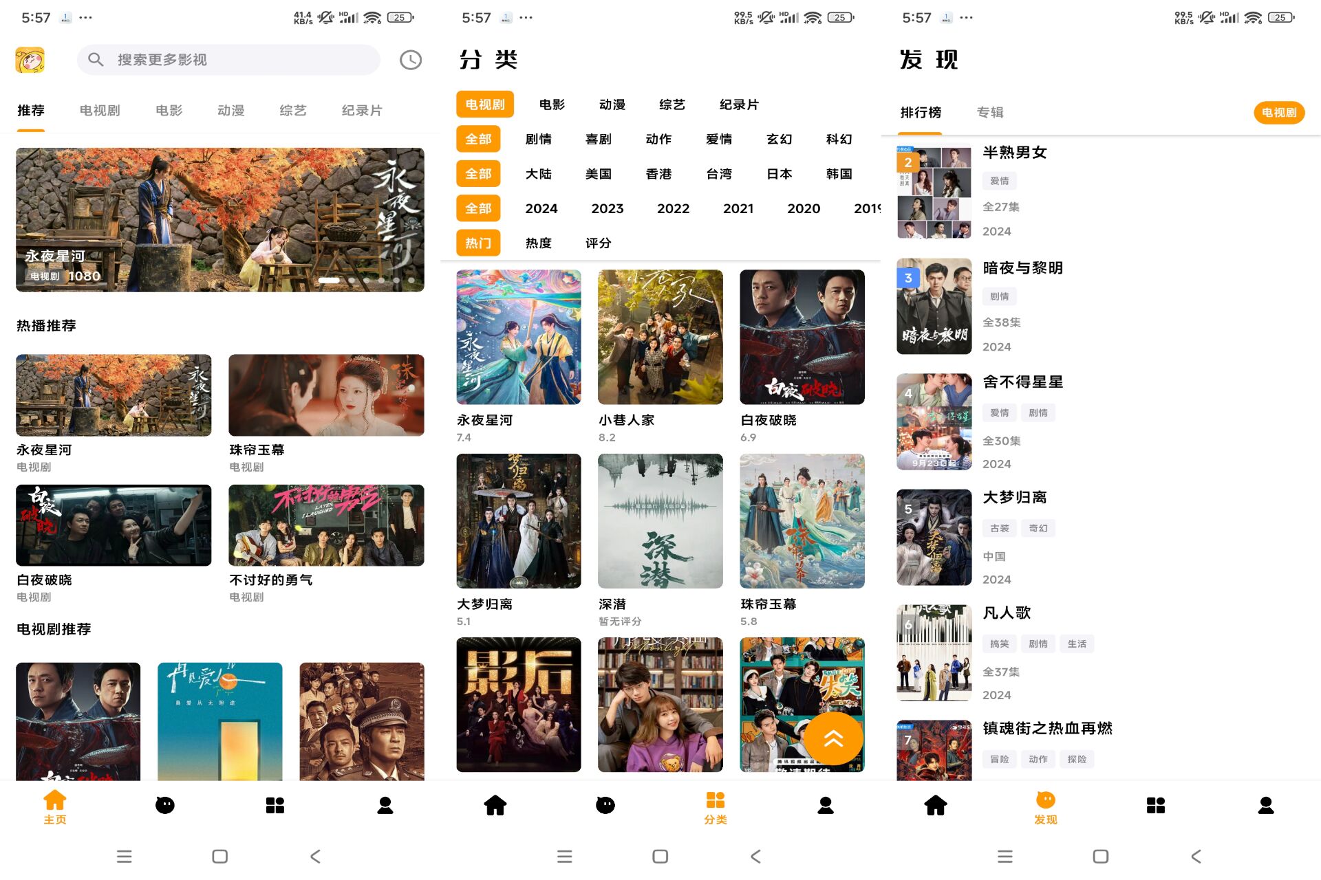Open the 永夜星河 featured banner
Image resolution: width=1321 pixels, height=880 pixels.
[220, 219]
